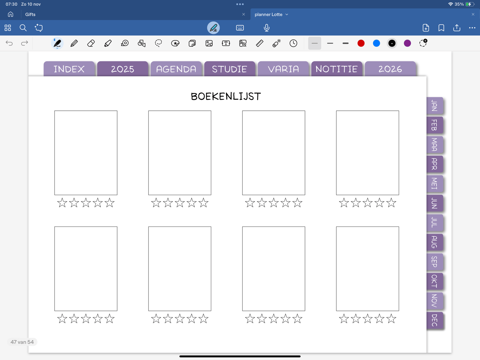480x360 pixels.
Task: Select the tape tool
Action: [125, 43]
